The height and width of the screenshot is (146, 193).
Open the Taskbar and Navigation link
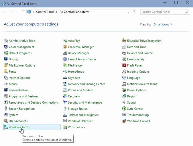83,115
